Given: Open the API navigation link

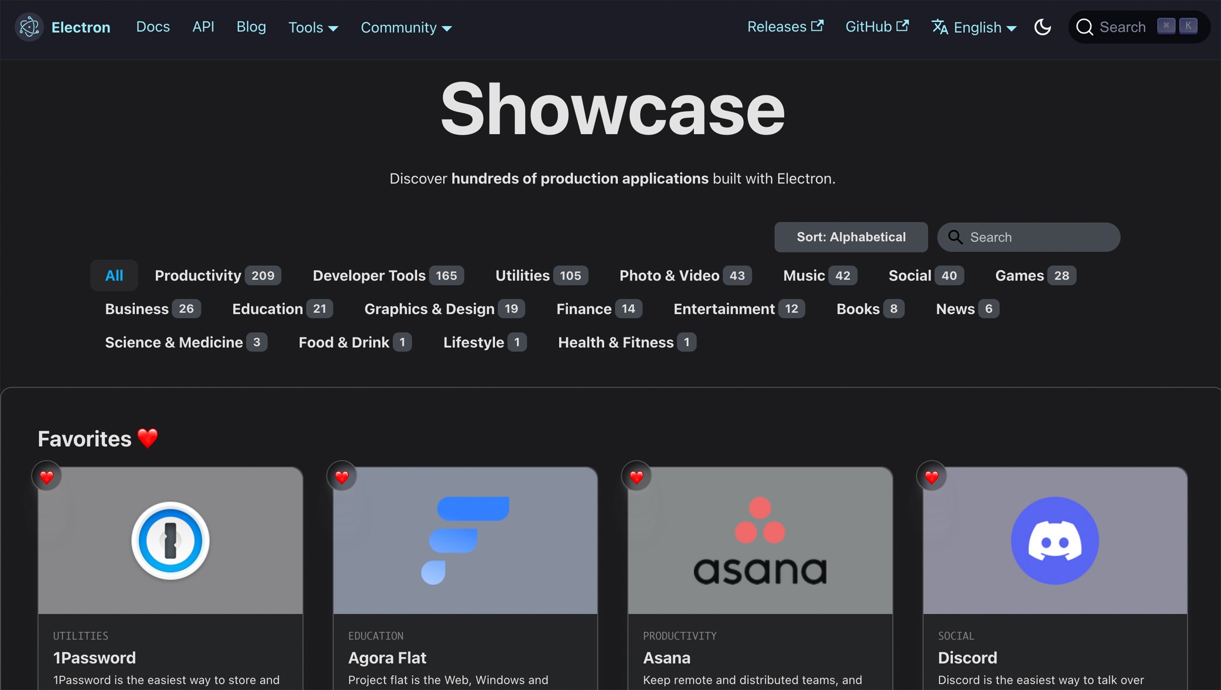Looking at the screenshot, I should pos(203,26).
